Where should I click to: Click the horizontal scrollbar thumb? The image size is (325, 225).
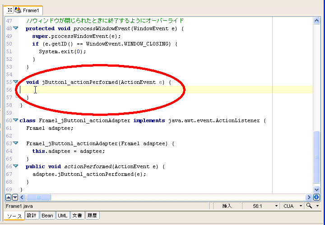click(x=38, y=197)
